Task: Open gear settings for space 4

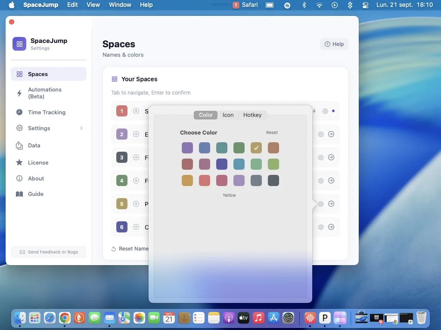Action: (321, 181)
